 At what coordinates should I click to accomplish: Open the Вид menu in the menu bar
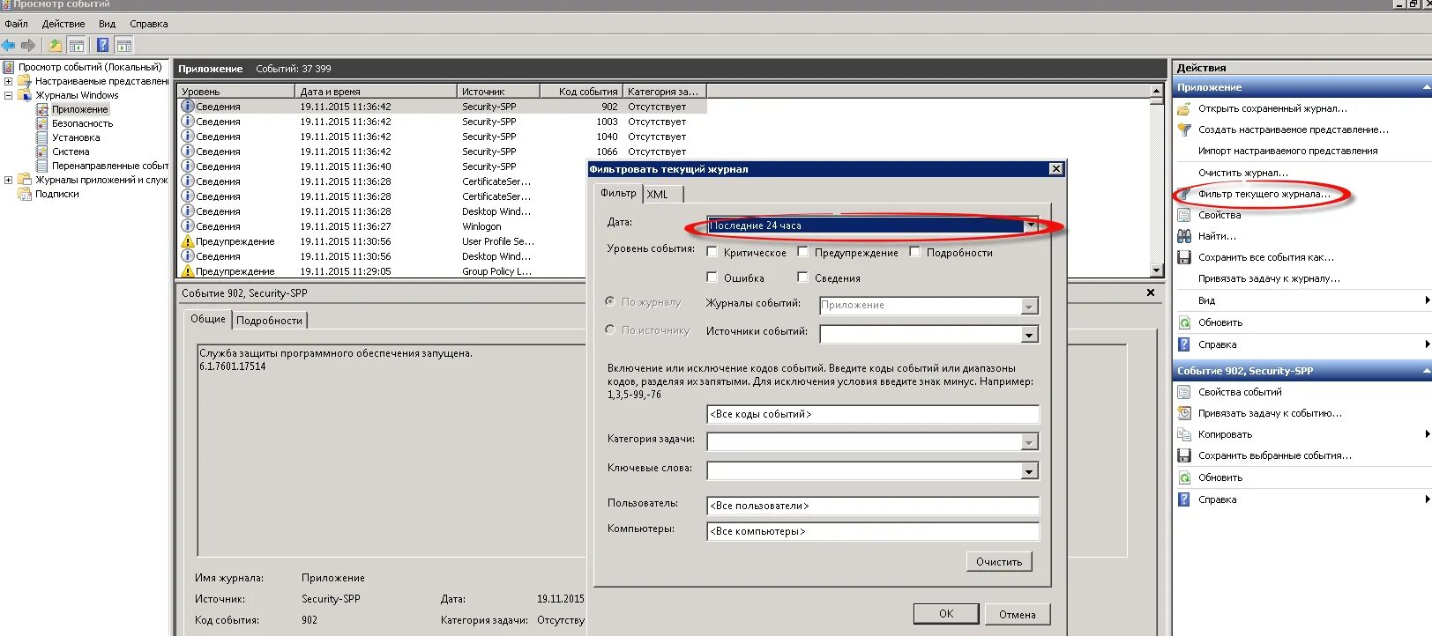coord(107,24)
